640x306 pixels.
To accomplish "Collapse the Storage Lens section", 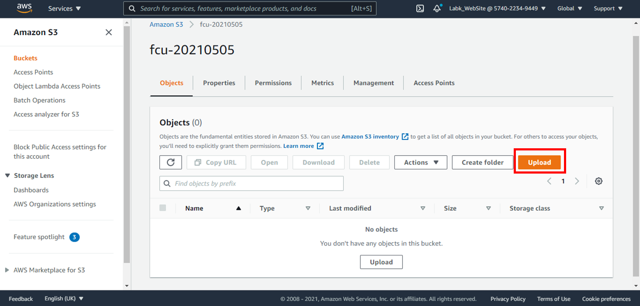I will pos(7,176).
